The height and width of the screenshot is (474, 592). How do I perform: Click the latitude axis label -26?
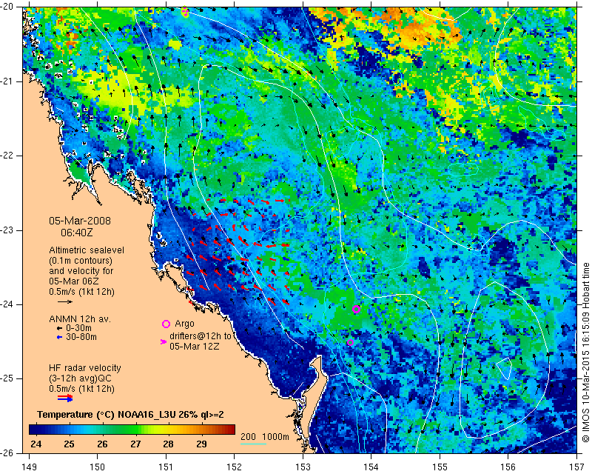7,453
